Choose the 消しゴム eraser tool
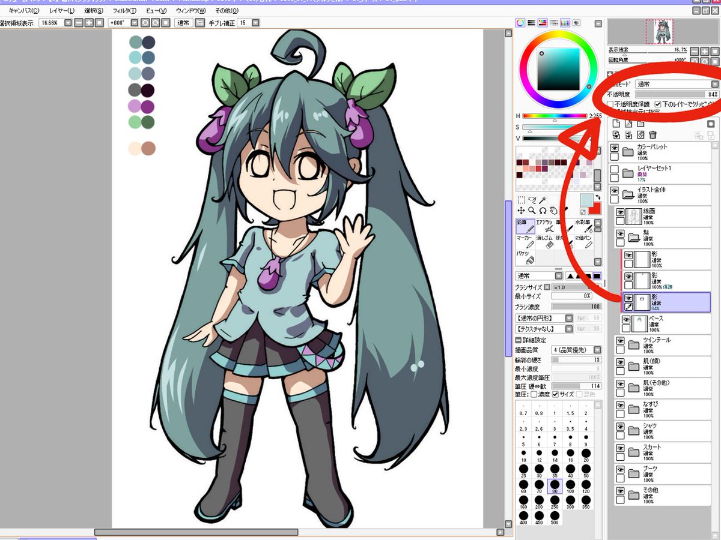 pos(544,241)
